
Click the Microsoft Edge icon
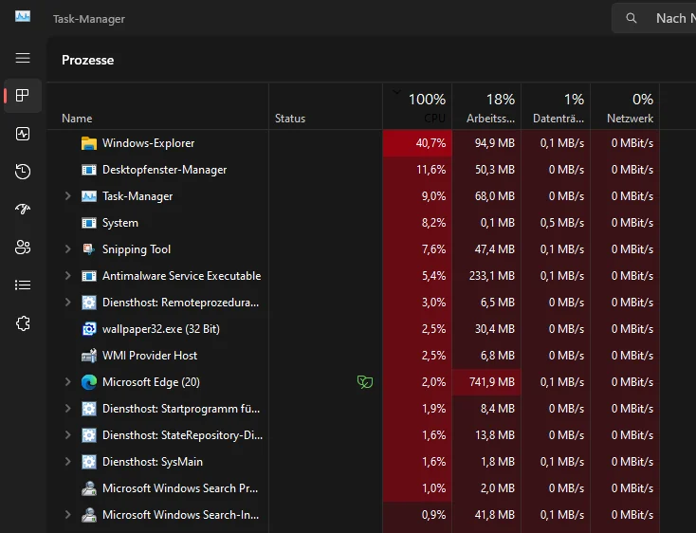(89, 382)
